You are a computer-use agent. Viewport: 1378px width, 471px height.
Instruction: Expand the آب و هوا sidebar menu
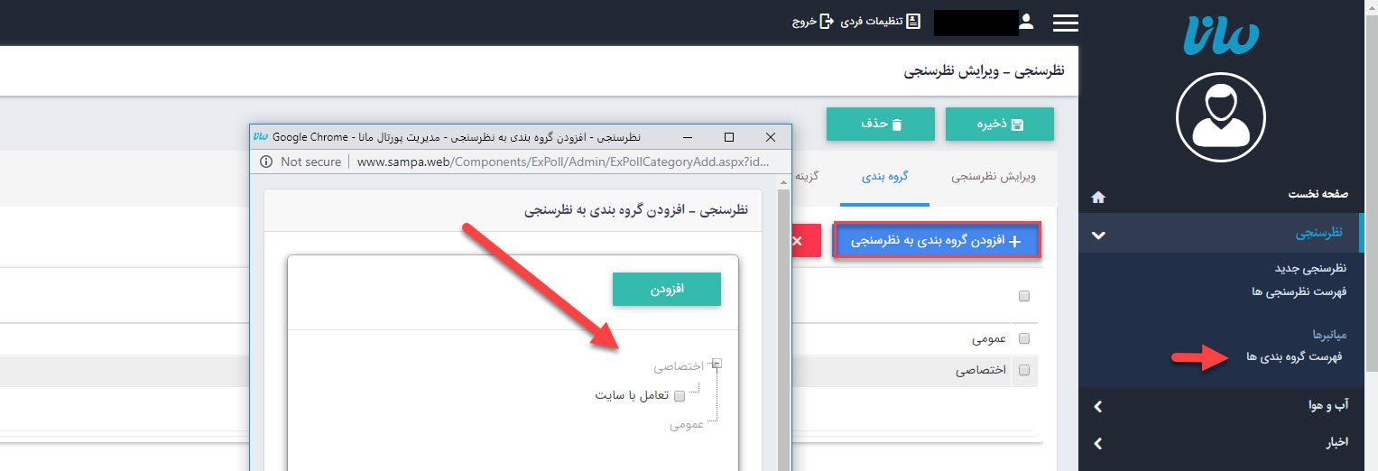point(1098,407)
